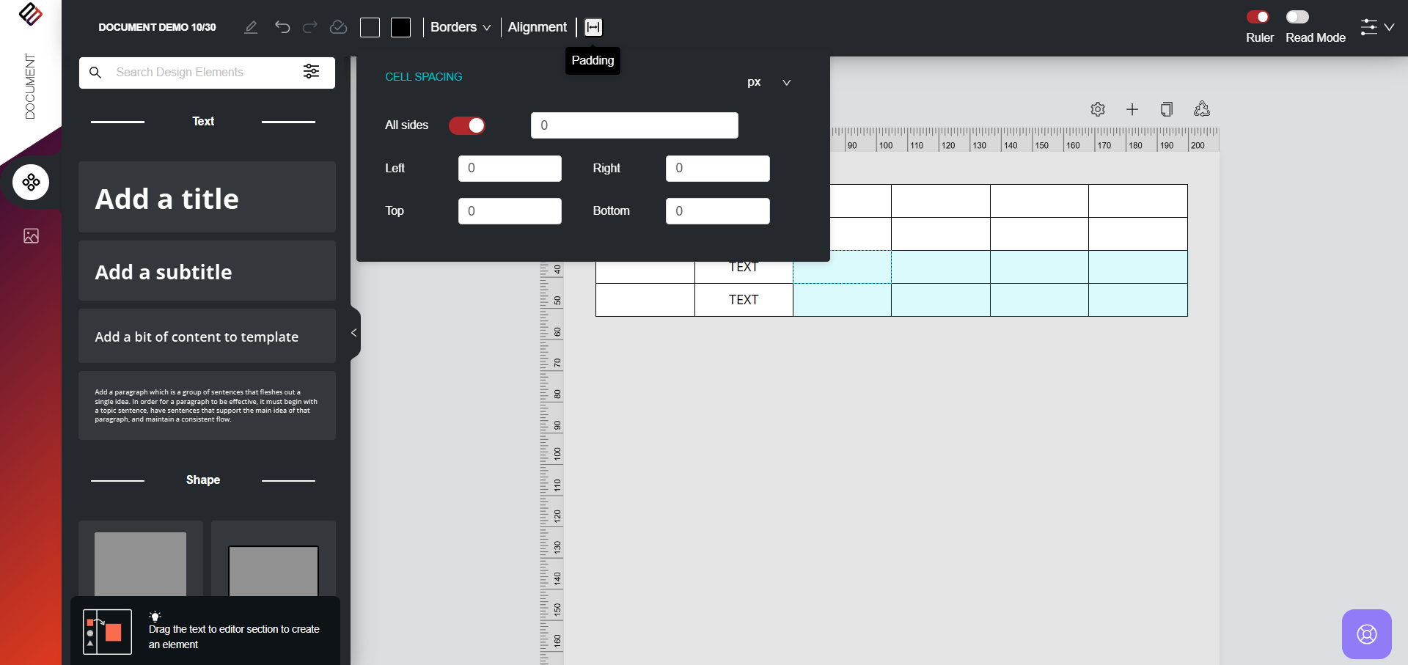Open the images panel in sidebar
The height and width of the screenshot is (665, 1408).
click(31, 235)
